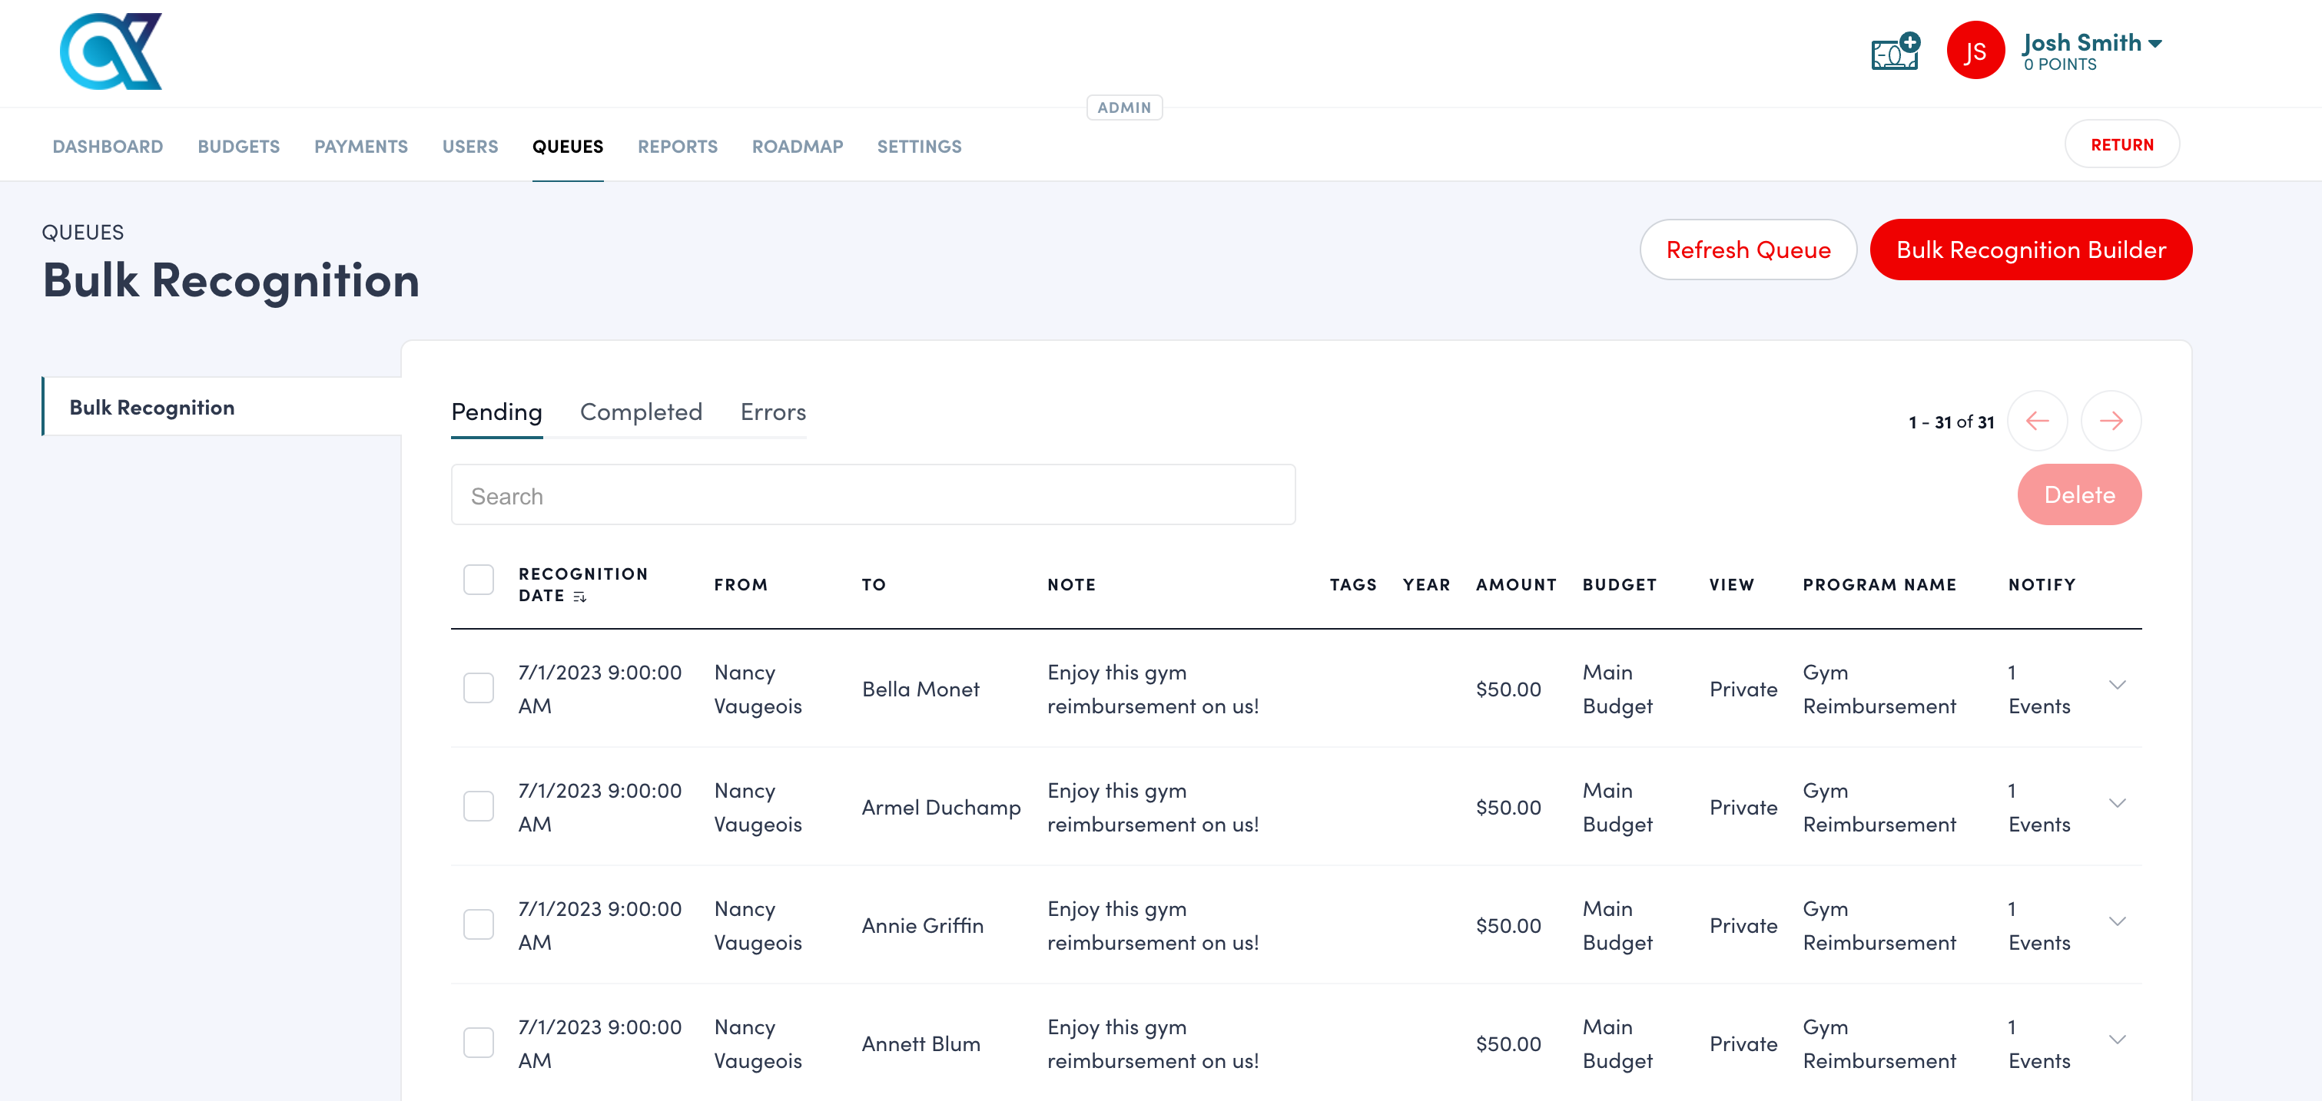Open the Reports menu item
Viewport: 2322px width, 1101px height.
677,146
